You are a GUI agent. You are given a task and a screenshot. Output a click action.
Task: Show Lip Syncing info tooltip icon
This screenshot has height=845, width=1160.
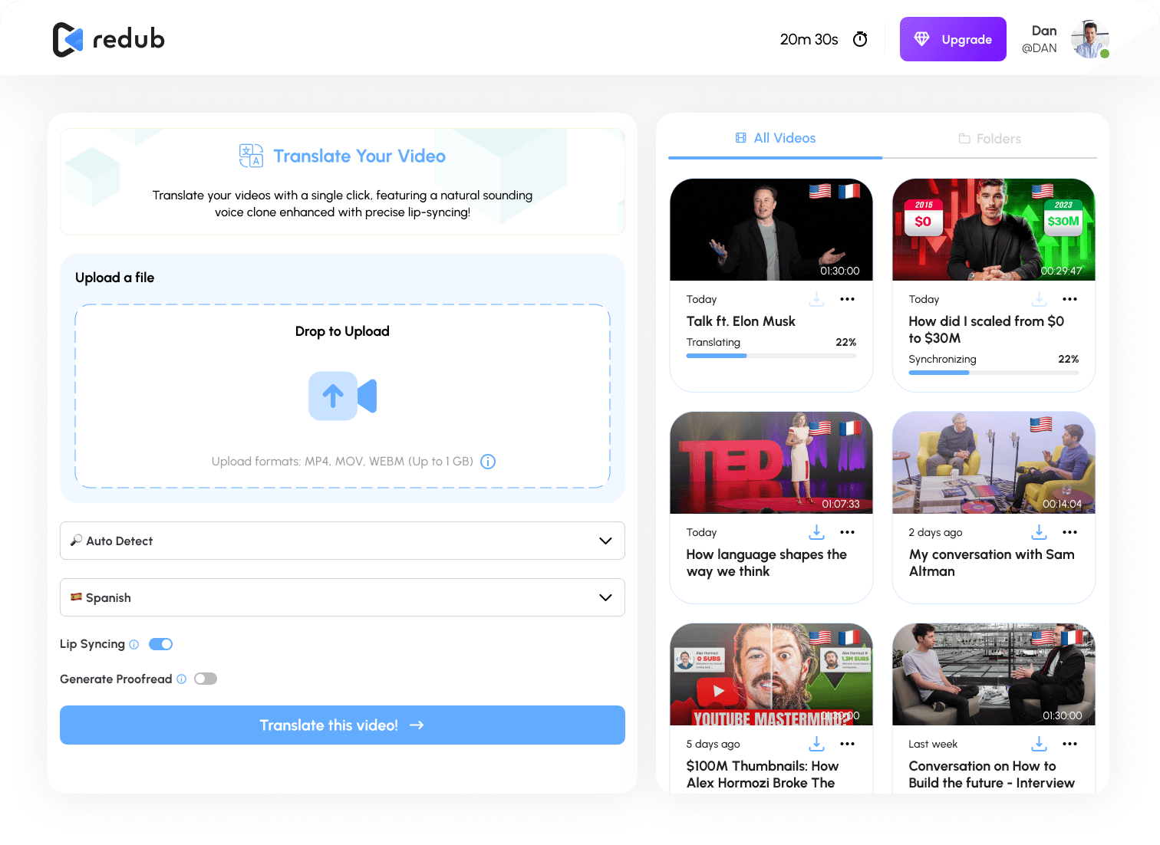[134, 644]
